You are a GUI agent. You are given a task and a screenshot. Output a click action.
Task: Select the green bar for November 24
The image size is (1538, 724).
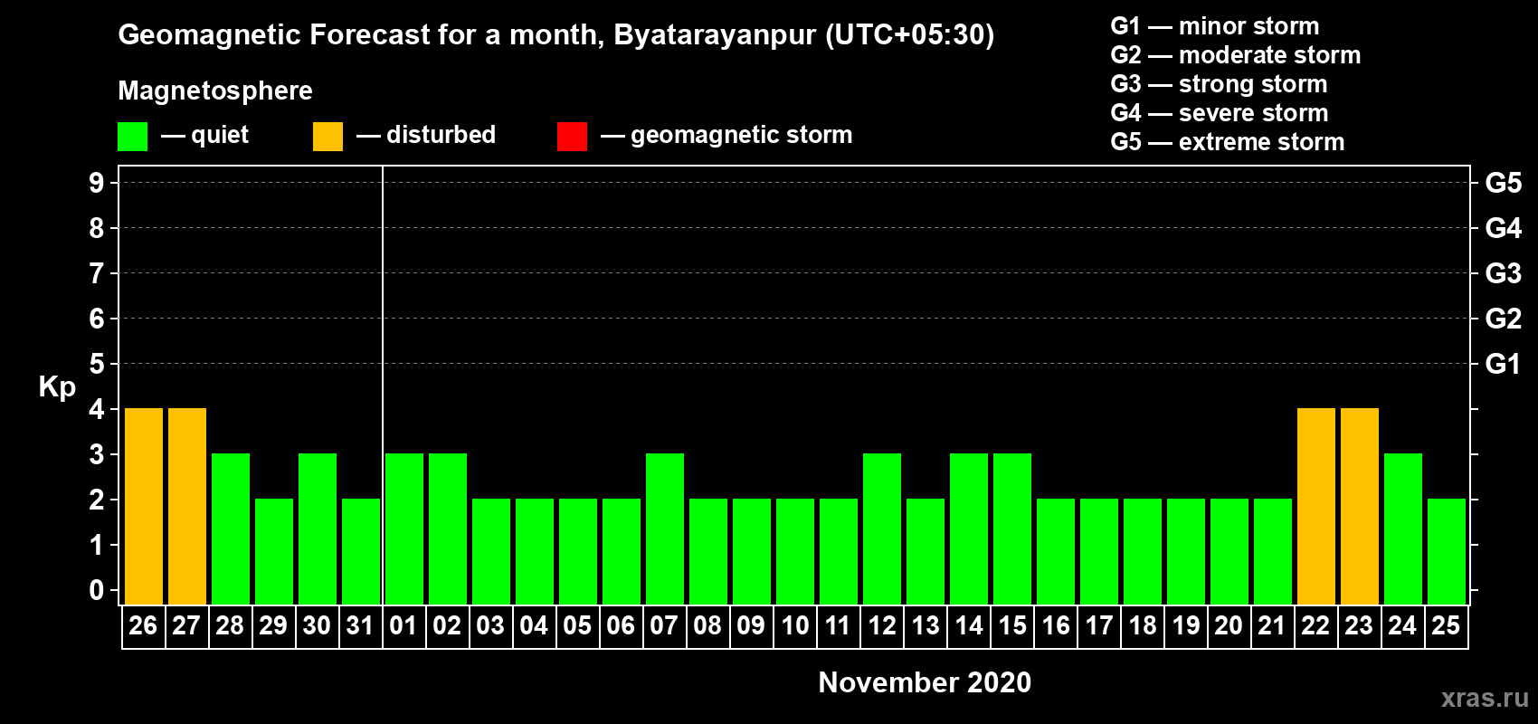(1403, 529)
